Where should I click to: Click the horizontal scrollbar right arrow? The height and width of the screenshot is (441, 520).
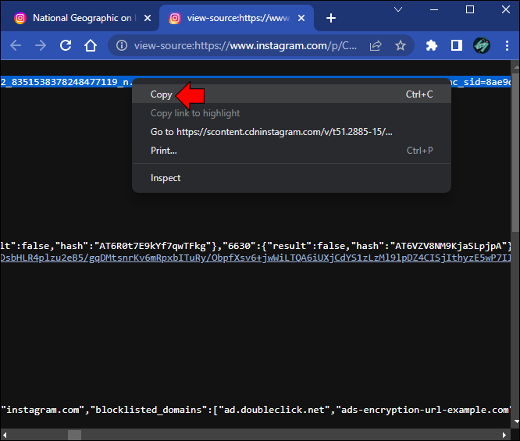504,435
